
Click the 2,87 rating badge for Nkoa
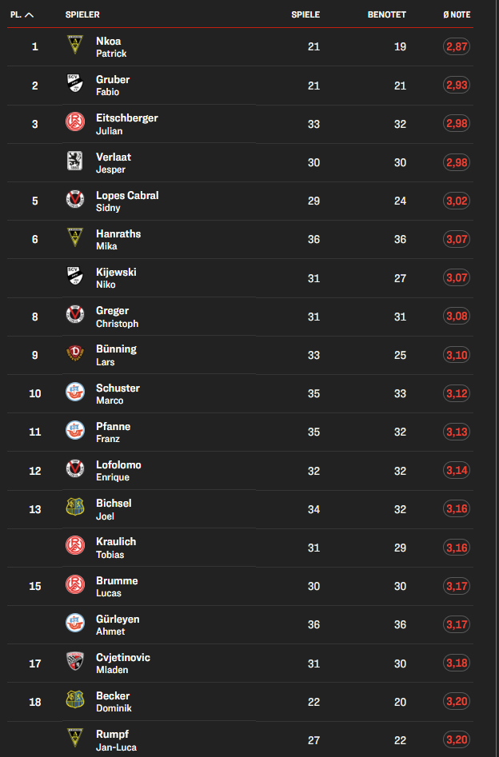(457, 47)
